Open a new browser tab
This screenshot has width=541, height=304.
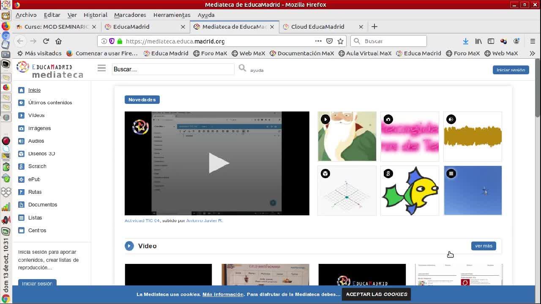(x=374, y=27)
